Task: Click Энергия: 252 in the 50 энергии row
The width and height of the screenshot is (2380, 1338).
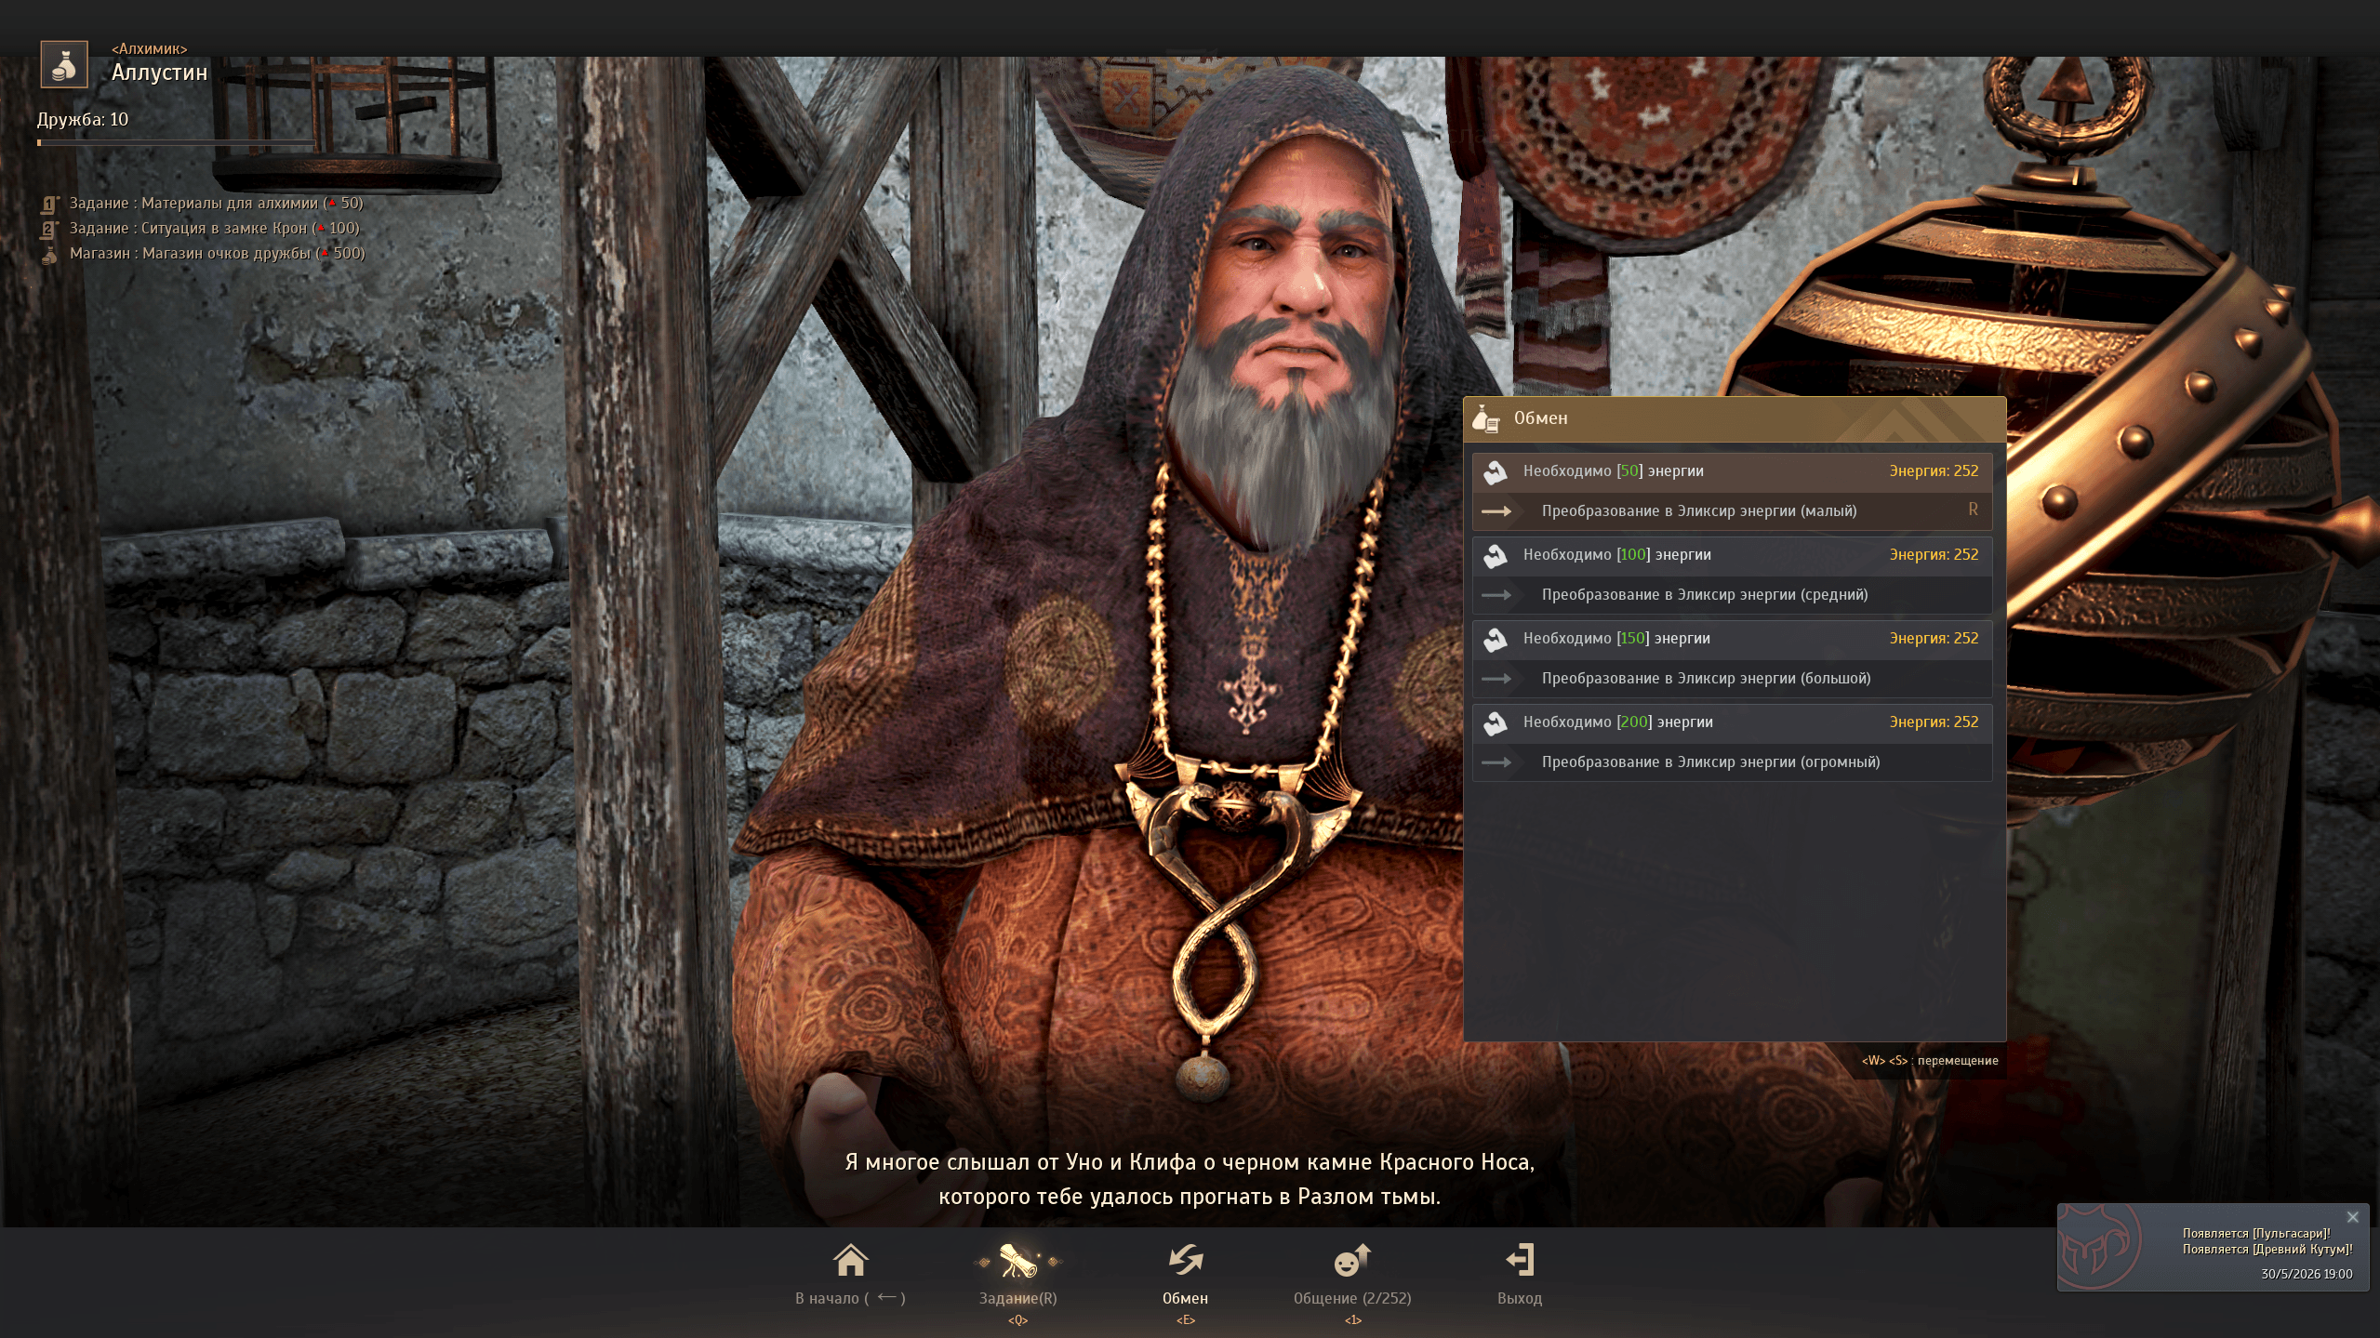Action: click(x=1934, y=471)
